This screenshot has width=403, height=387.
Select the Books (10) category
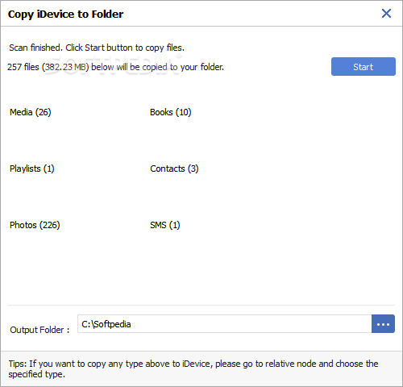pos(171,112)
